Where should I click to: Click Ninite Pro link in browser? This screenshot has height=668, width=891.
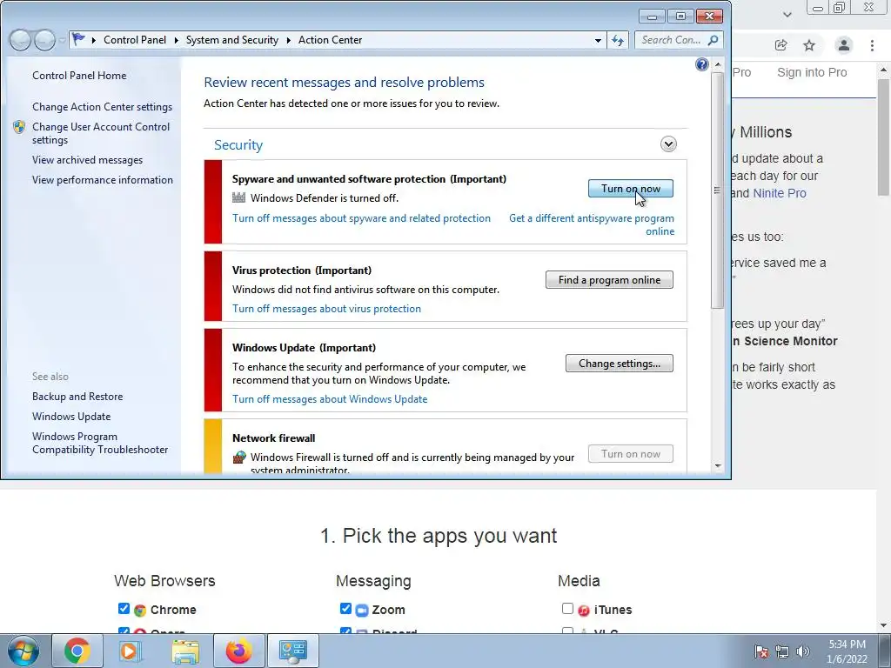pos(779,193)
